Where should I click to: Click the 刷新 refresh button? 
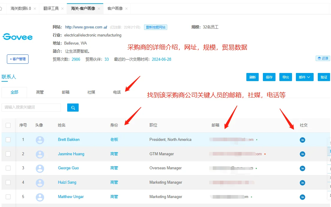tap(252, 77)
